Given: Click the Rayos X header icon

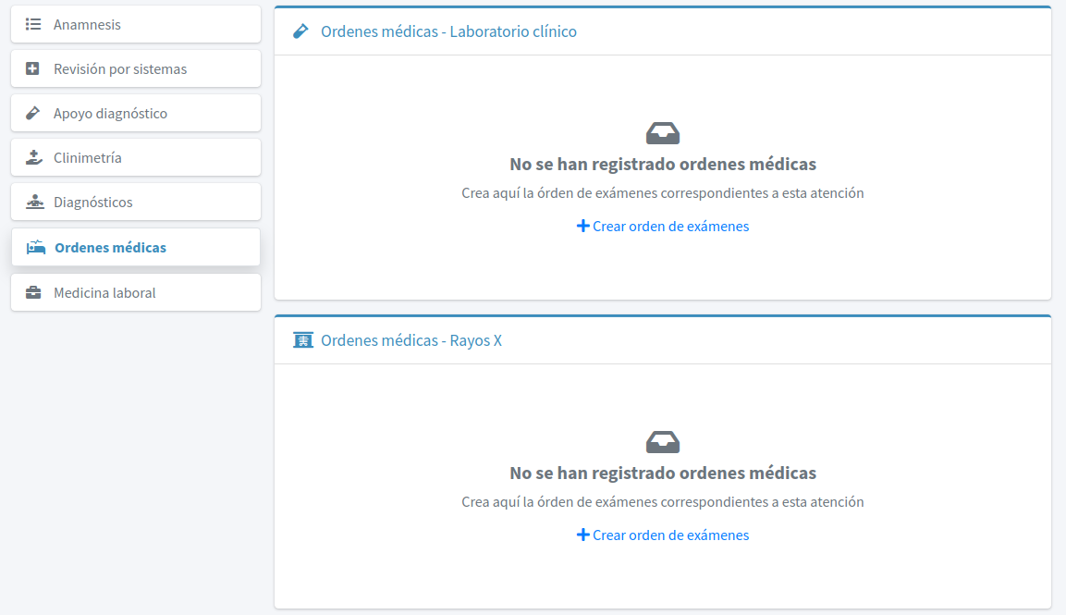Looking at the screenshot, I should pos(302,340).
